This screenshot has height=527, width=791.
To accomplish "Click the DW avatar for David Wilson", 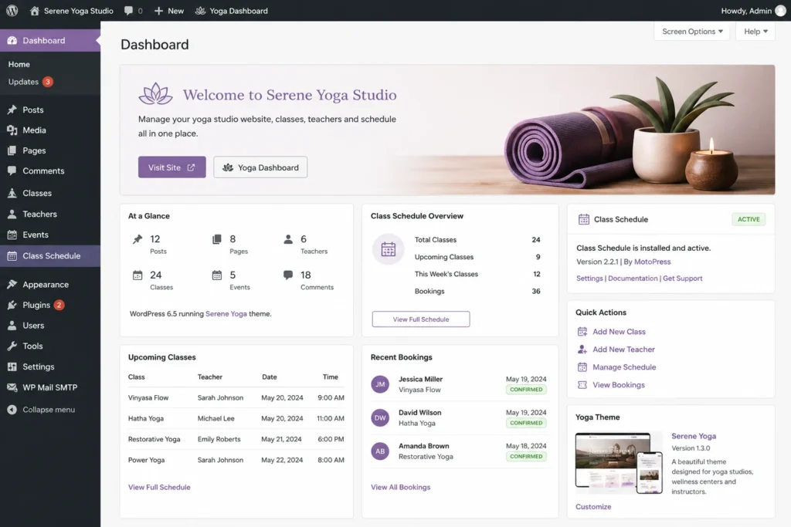I will (380, 417).
